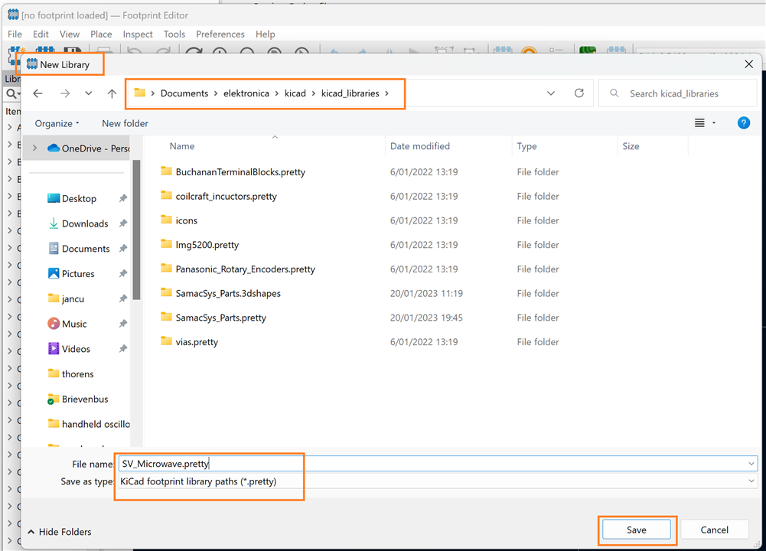The height and width of the screenshot is (551, 766).
Task: Select thorens folder in the navigation pane
Action: 71,373
